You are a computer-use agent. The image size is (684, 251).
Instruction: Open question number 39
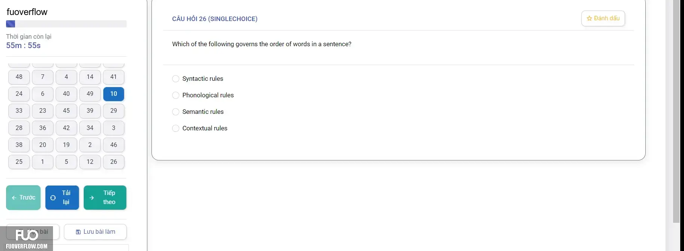[x=90, y=111]
